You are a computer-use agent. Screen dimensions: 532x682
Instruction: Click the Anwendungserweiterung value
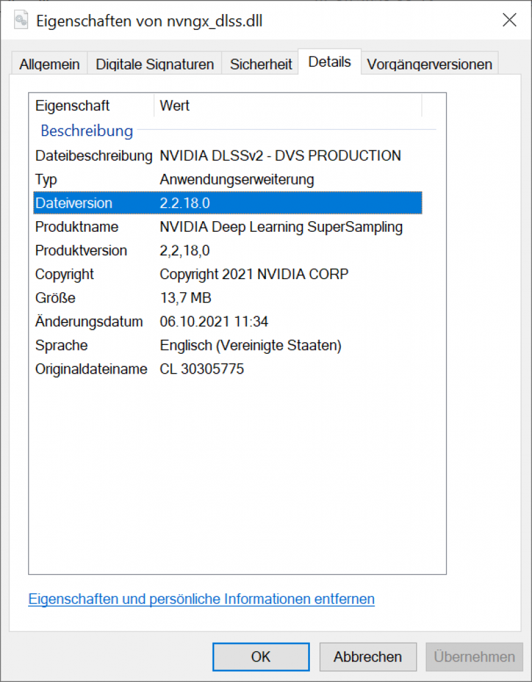pyautogui.click(x=237, y=179)
